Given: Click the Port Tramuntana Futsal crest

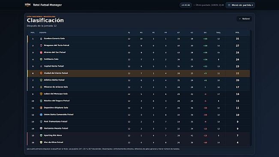Looking at the screenshot, I should point(41,121).
